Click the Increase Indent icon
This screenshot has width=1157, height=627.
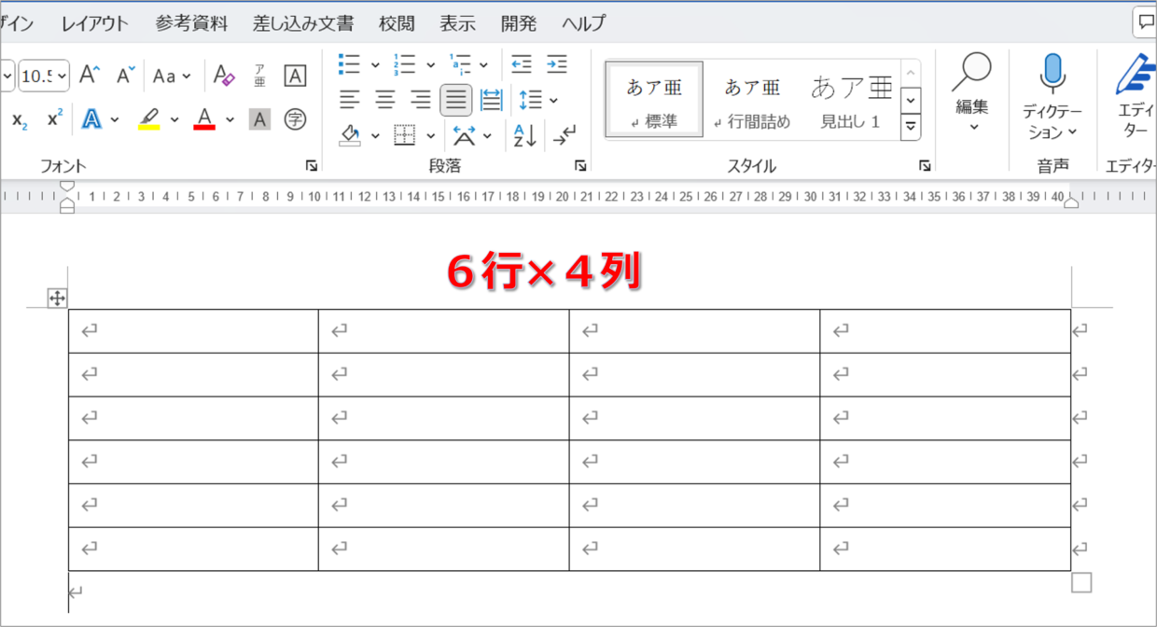tap(557, 63)
